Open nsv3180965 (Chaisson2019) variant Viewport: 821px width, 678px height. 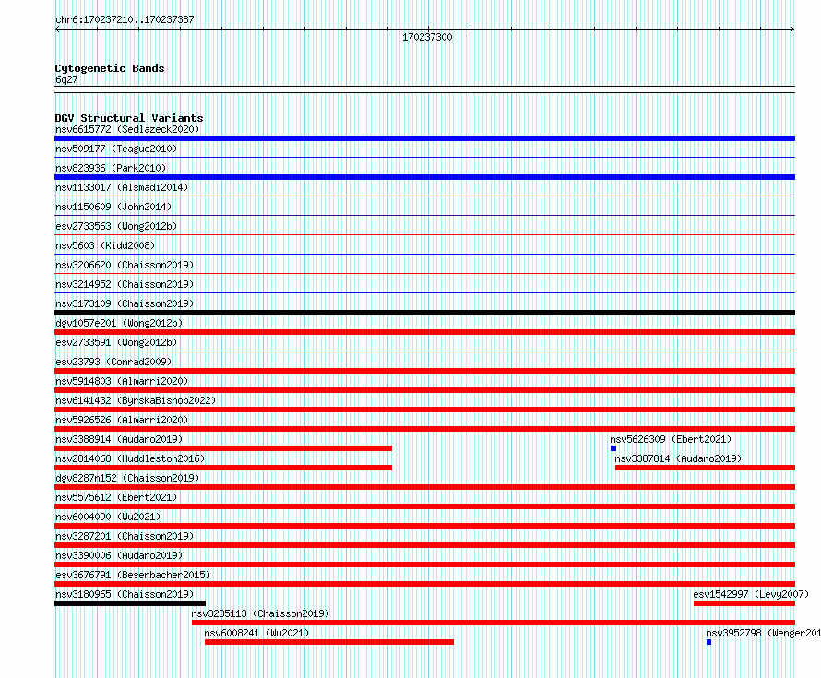pyautogui.click(x=125, y=594)
